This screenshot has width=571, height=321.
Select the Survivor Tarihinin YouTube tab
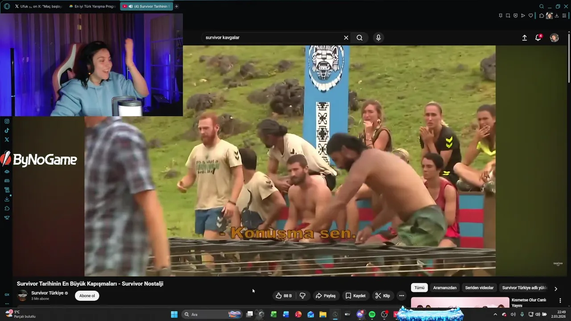(x=146, y=6)
